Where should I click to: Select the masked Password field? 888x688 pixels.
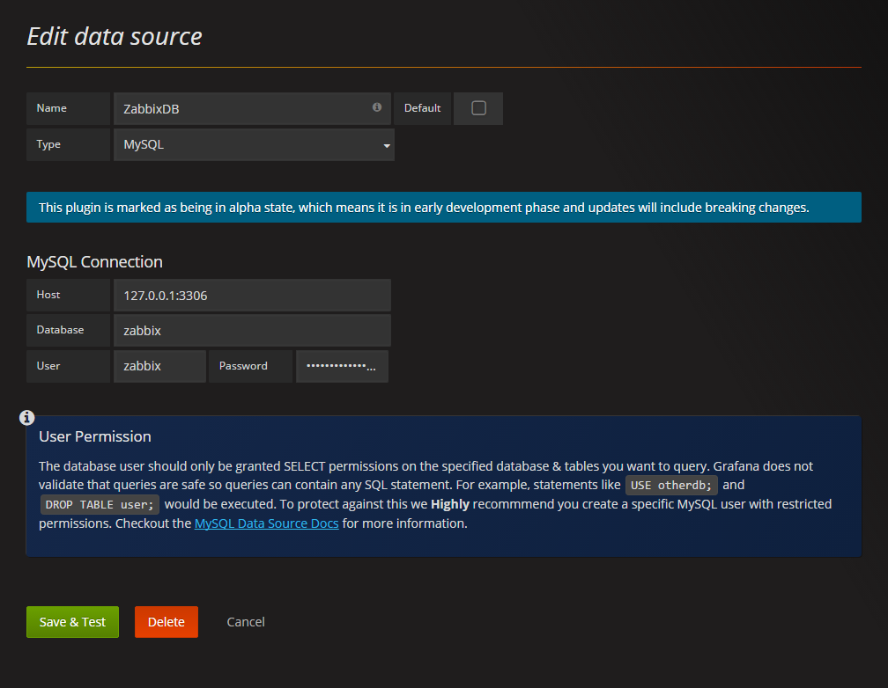point(342,366)
